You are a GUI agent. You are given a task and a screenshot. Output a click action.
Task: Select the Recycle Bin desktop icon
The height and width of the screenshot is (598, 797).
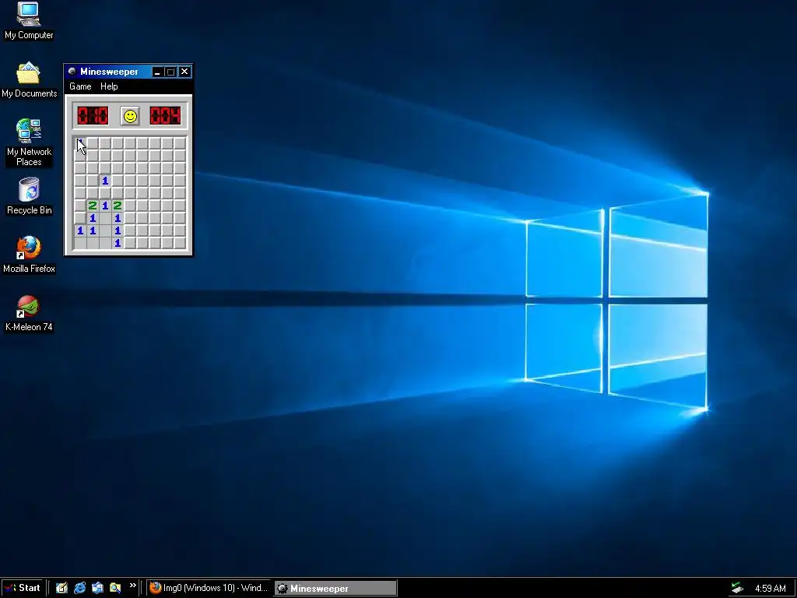(29, 196)
